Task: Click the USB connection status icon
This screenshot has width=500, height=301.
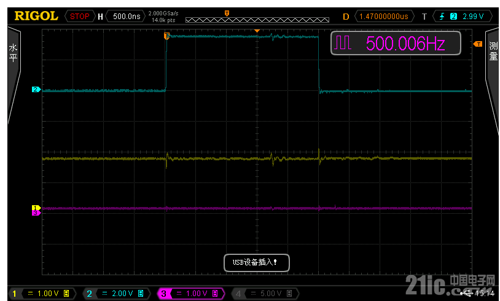Action: coord(467,293)
